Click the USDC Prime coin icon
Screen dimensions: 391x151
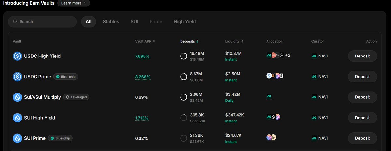(x=17, y=77)
